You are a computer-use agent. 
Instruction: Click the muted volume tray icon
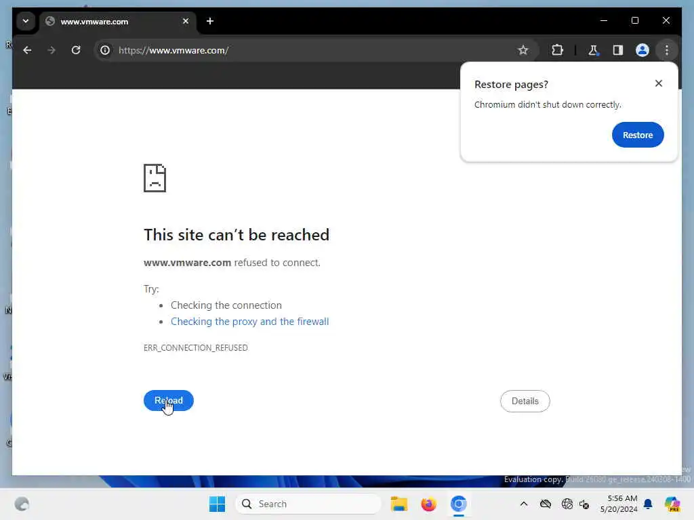(x=584, y=504)
